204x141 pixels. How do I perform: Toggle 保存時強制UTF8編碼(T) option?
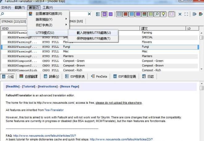[93, 38]
